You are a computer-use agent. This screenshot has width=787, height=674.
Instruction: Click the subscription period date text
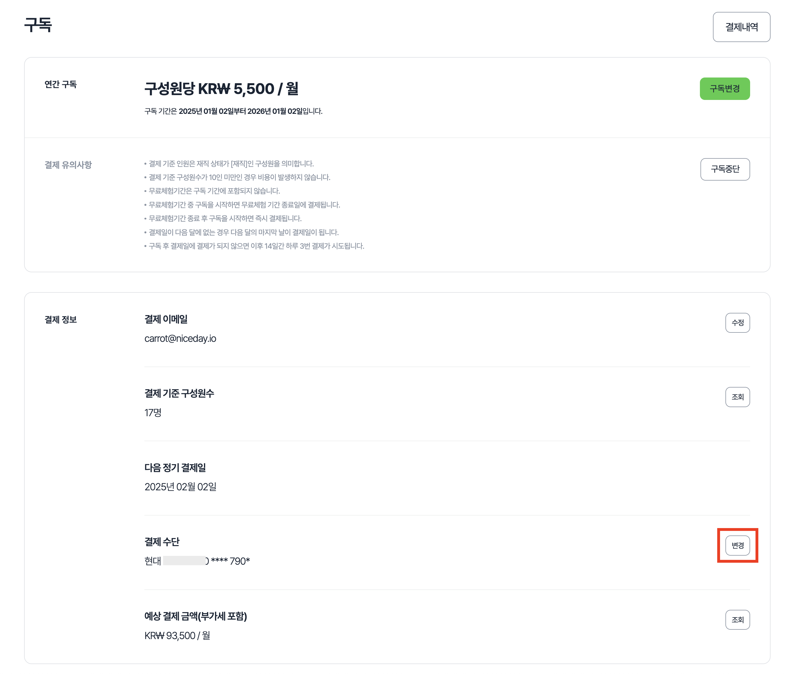pos(233,111)
